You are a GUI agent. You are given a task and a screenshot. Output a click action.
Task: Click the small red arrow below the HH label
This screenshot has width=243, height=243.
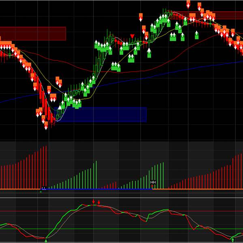pyautogui.click(x=152, y=186)
